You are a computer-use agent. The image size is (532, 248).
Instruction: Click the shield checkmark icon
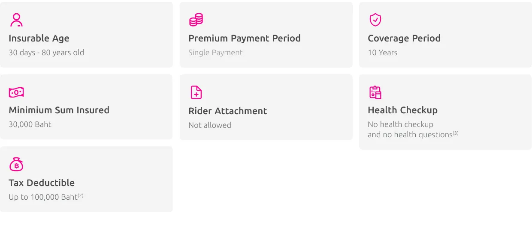coord(375,20)
